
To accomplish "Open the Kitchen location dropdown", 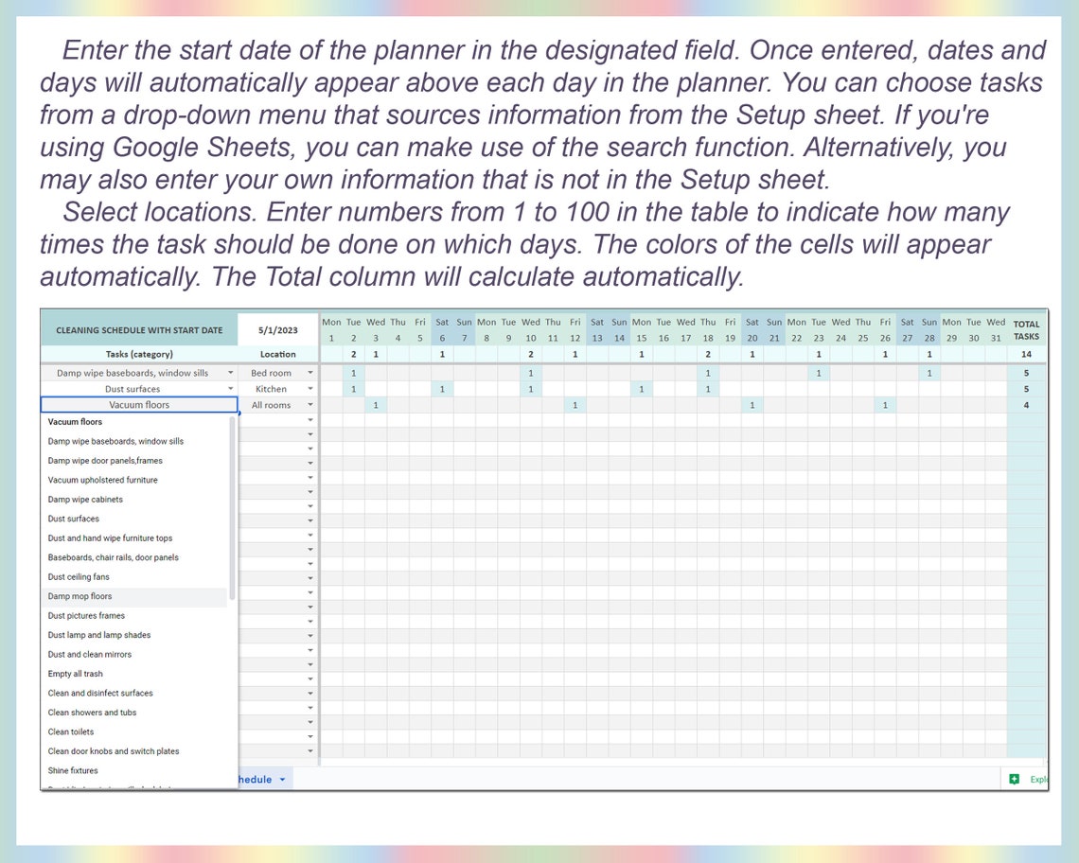I will click(310, 389).
